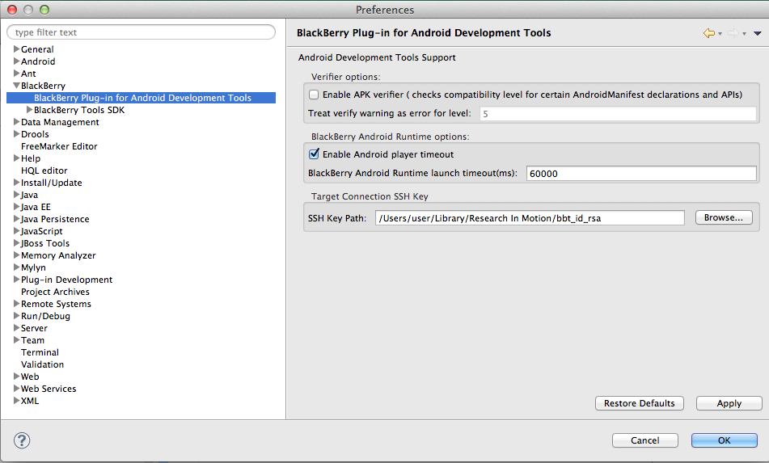Select the Run/Debug label

point(45,316)
